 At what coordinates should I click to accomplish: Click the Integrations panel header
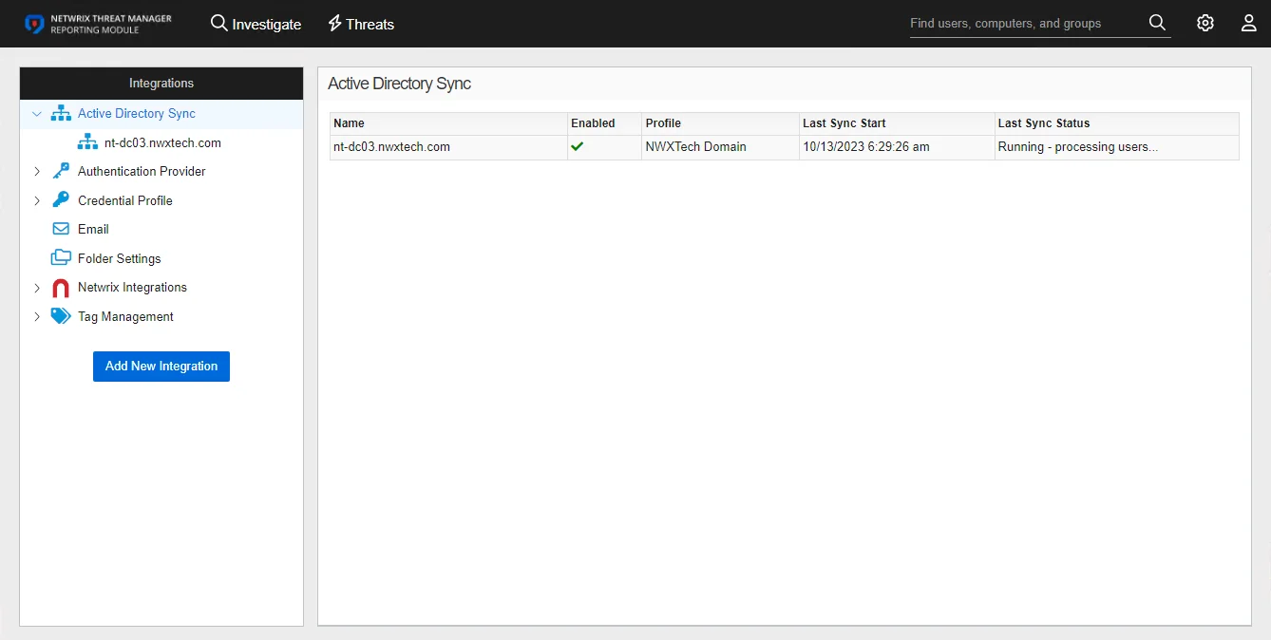tap(161, 84)
